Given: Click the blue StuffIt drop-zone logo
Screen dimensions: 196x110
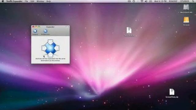Looking at the screenshot, I should tap(50, 48).
